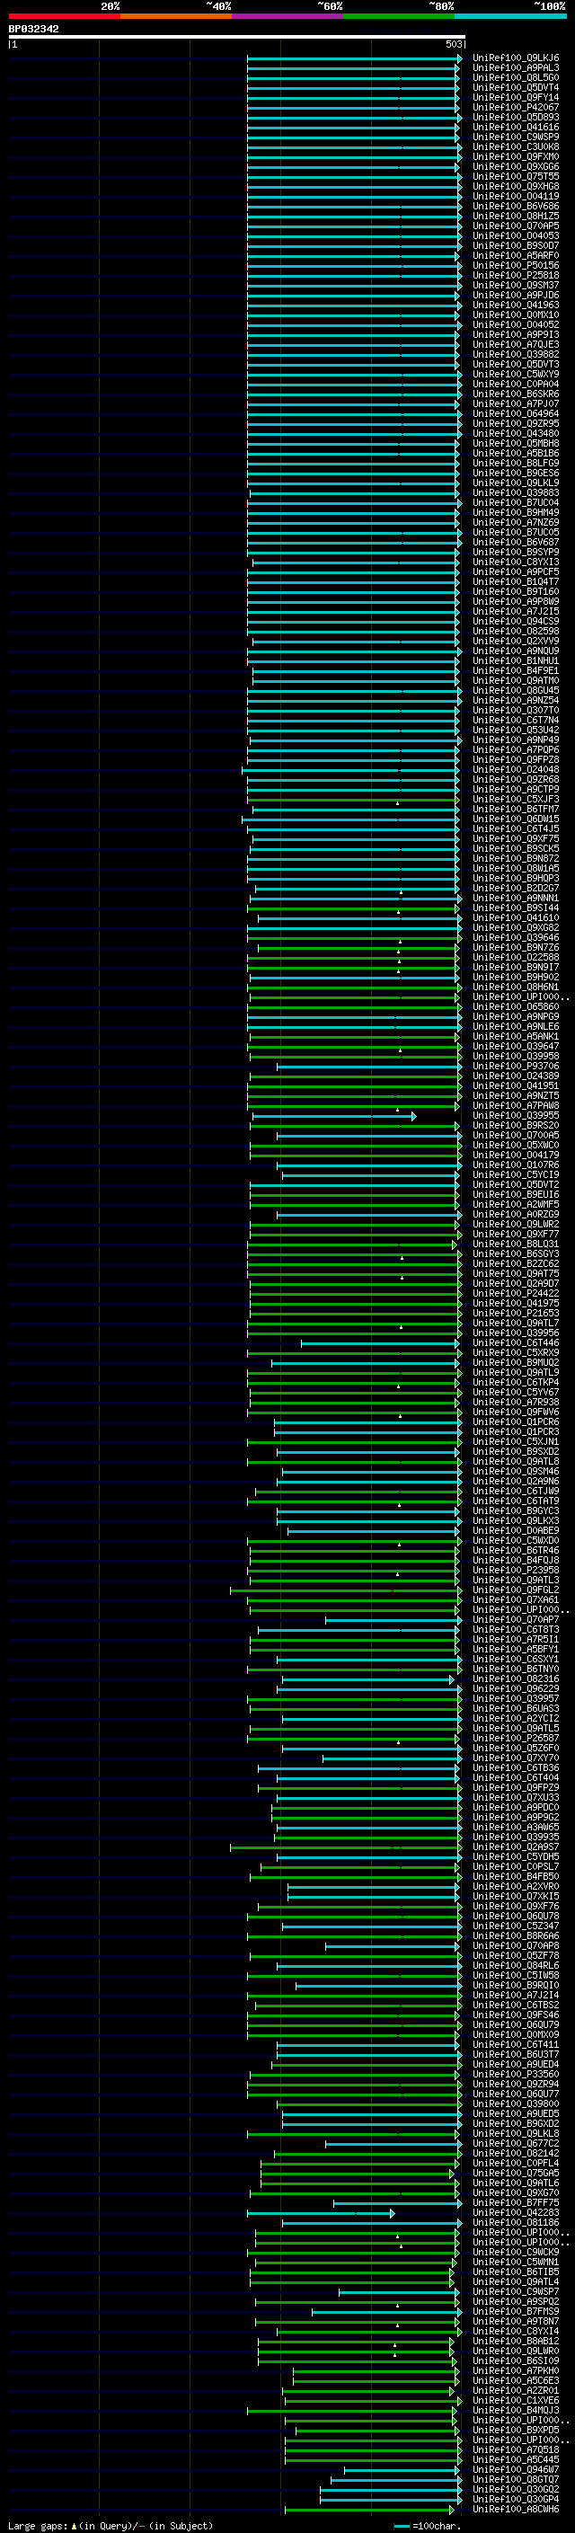Select hit UniRef100_Q43480

click(x=516, y=434)
